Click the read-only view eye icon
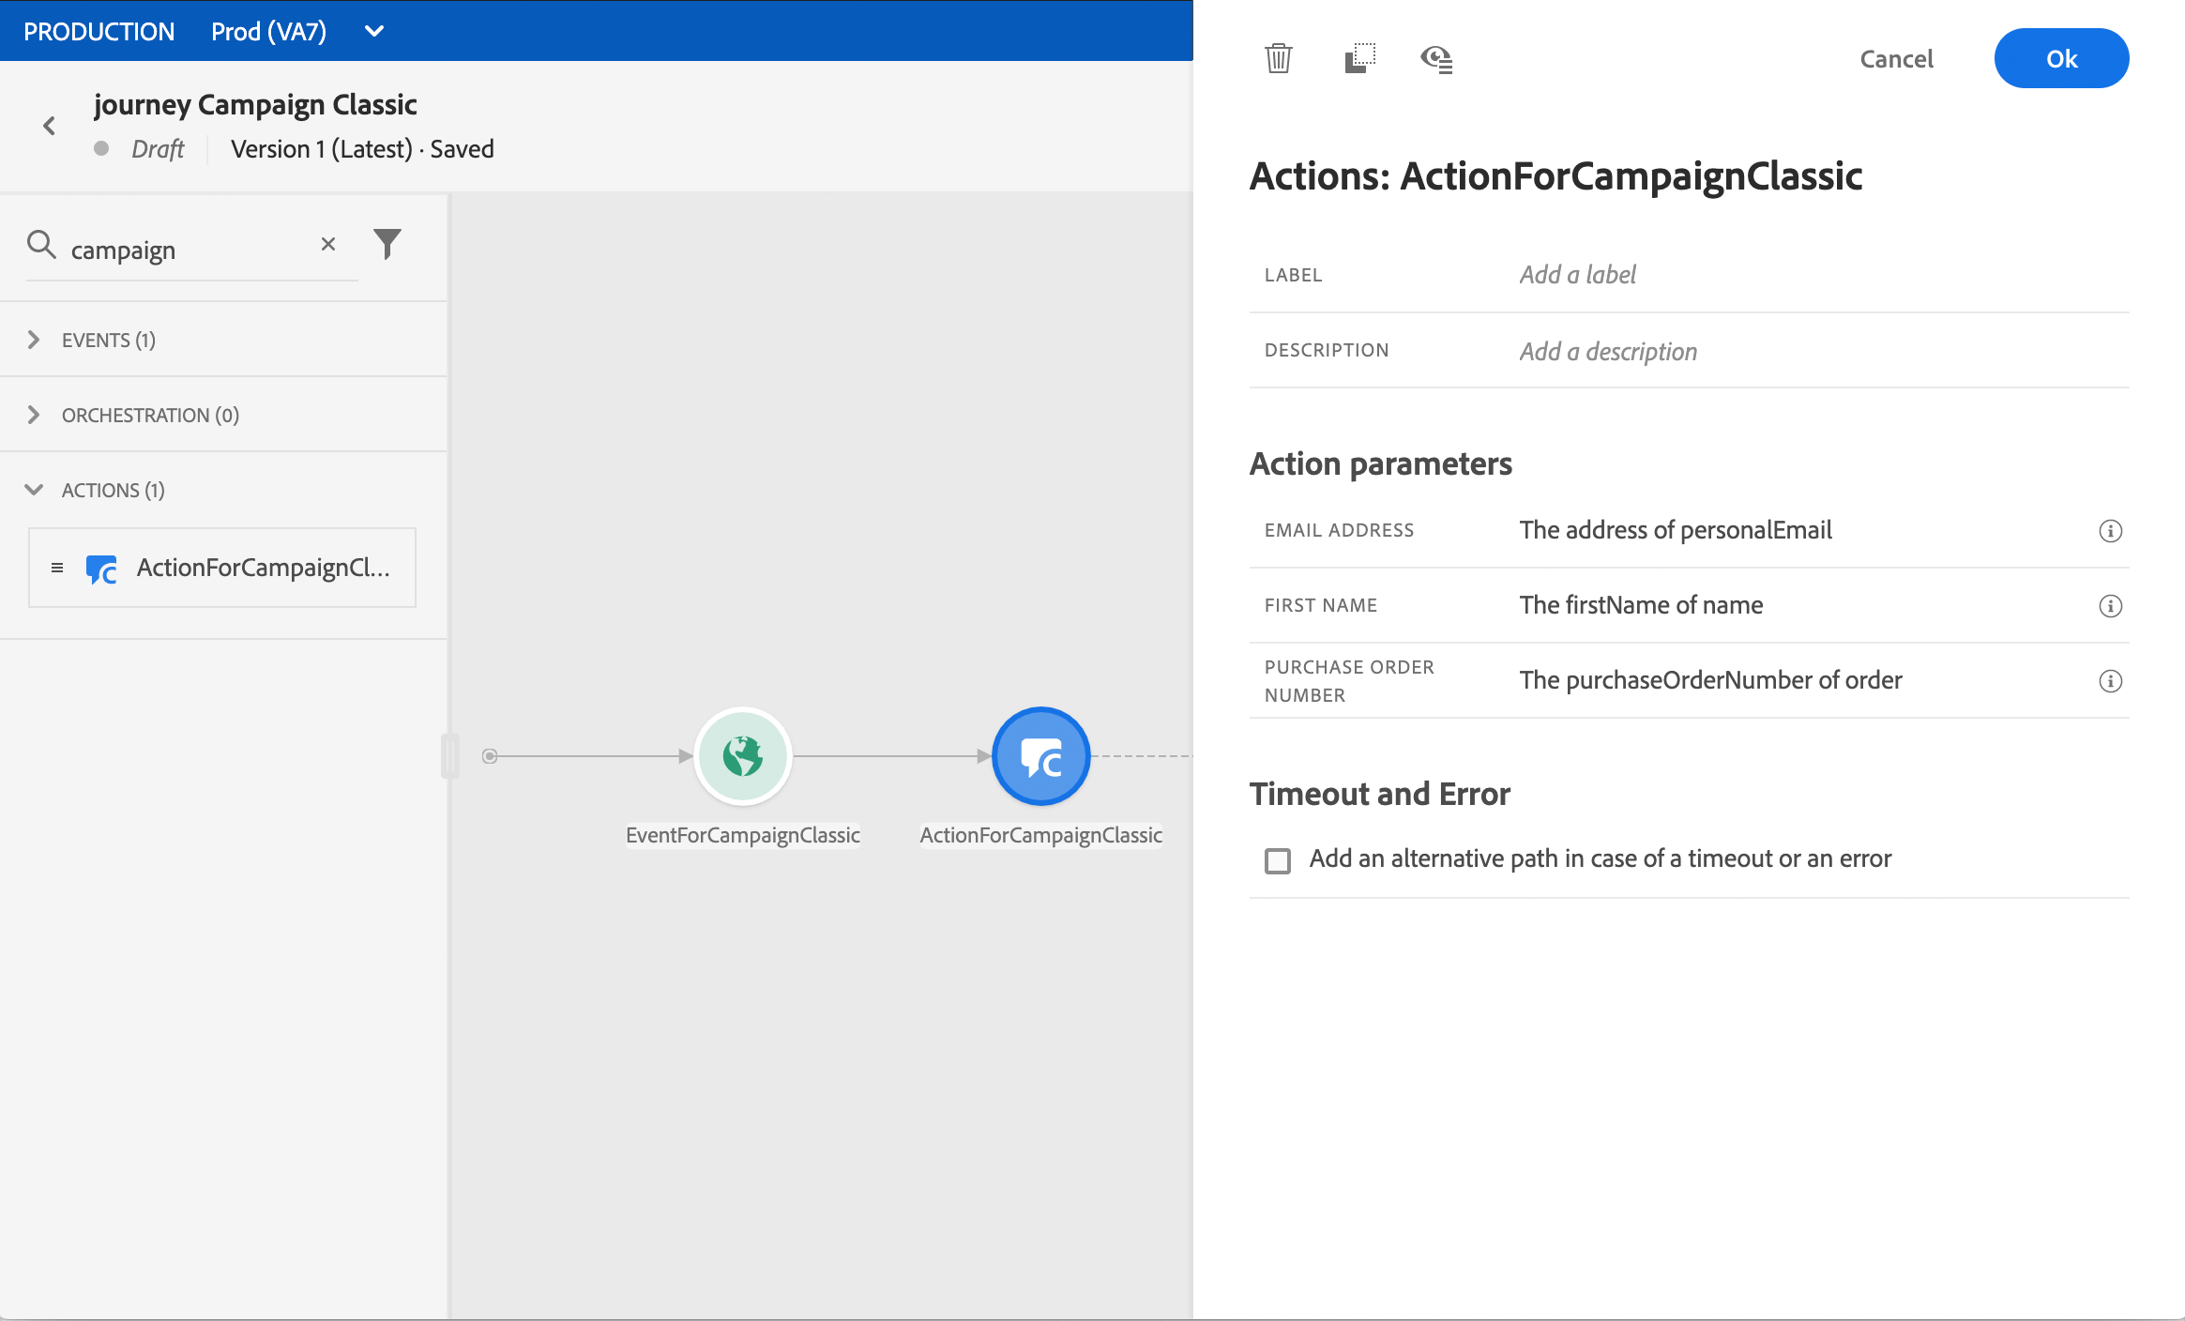The image size is (2185, 1321). click(x=1436, y=59)
